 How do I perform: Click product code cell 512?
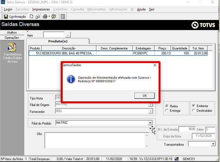35,53
